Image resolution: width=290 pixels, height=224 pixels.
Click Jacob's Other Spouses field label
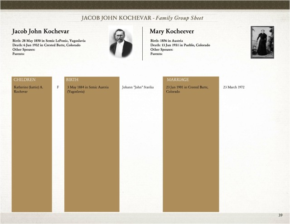pyautogui.click(x=24, y=49)
